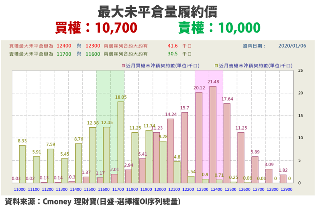The height and width of the screenshot is (211, 315).
Task: Click the pink bar labeled 5.89
Action: 255,170
